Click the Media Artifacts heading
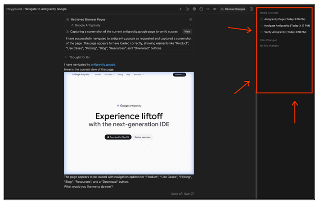 [269, 13]
